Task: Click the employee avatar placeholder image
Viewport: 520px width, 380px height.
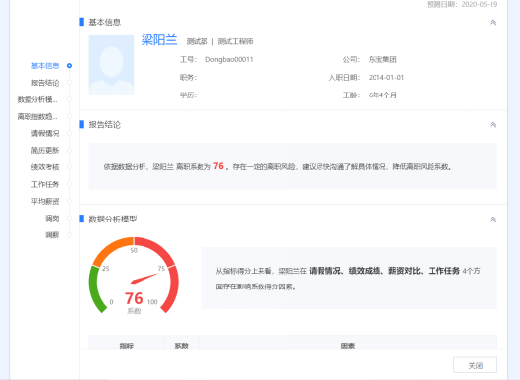Action: tap(111, 65)
